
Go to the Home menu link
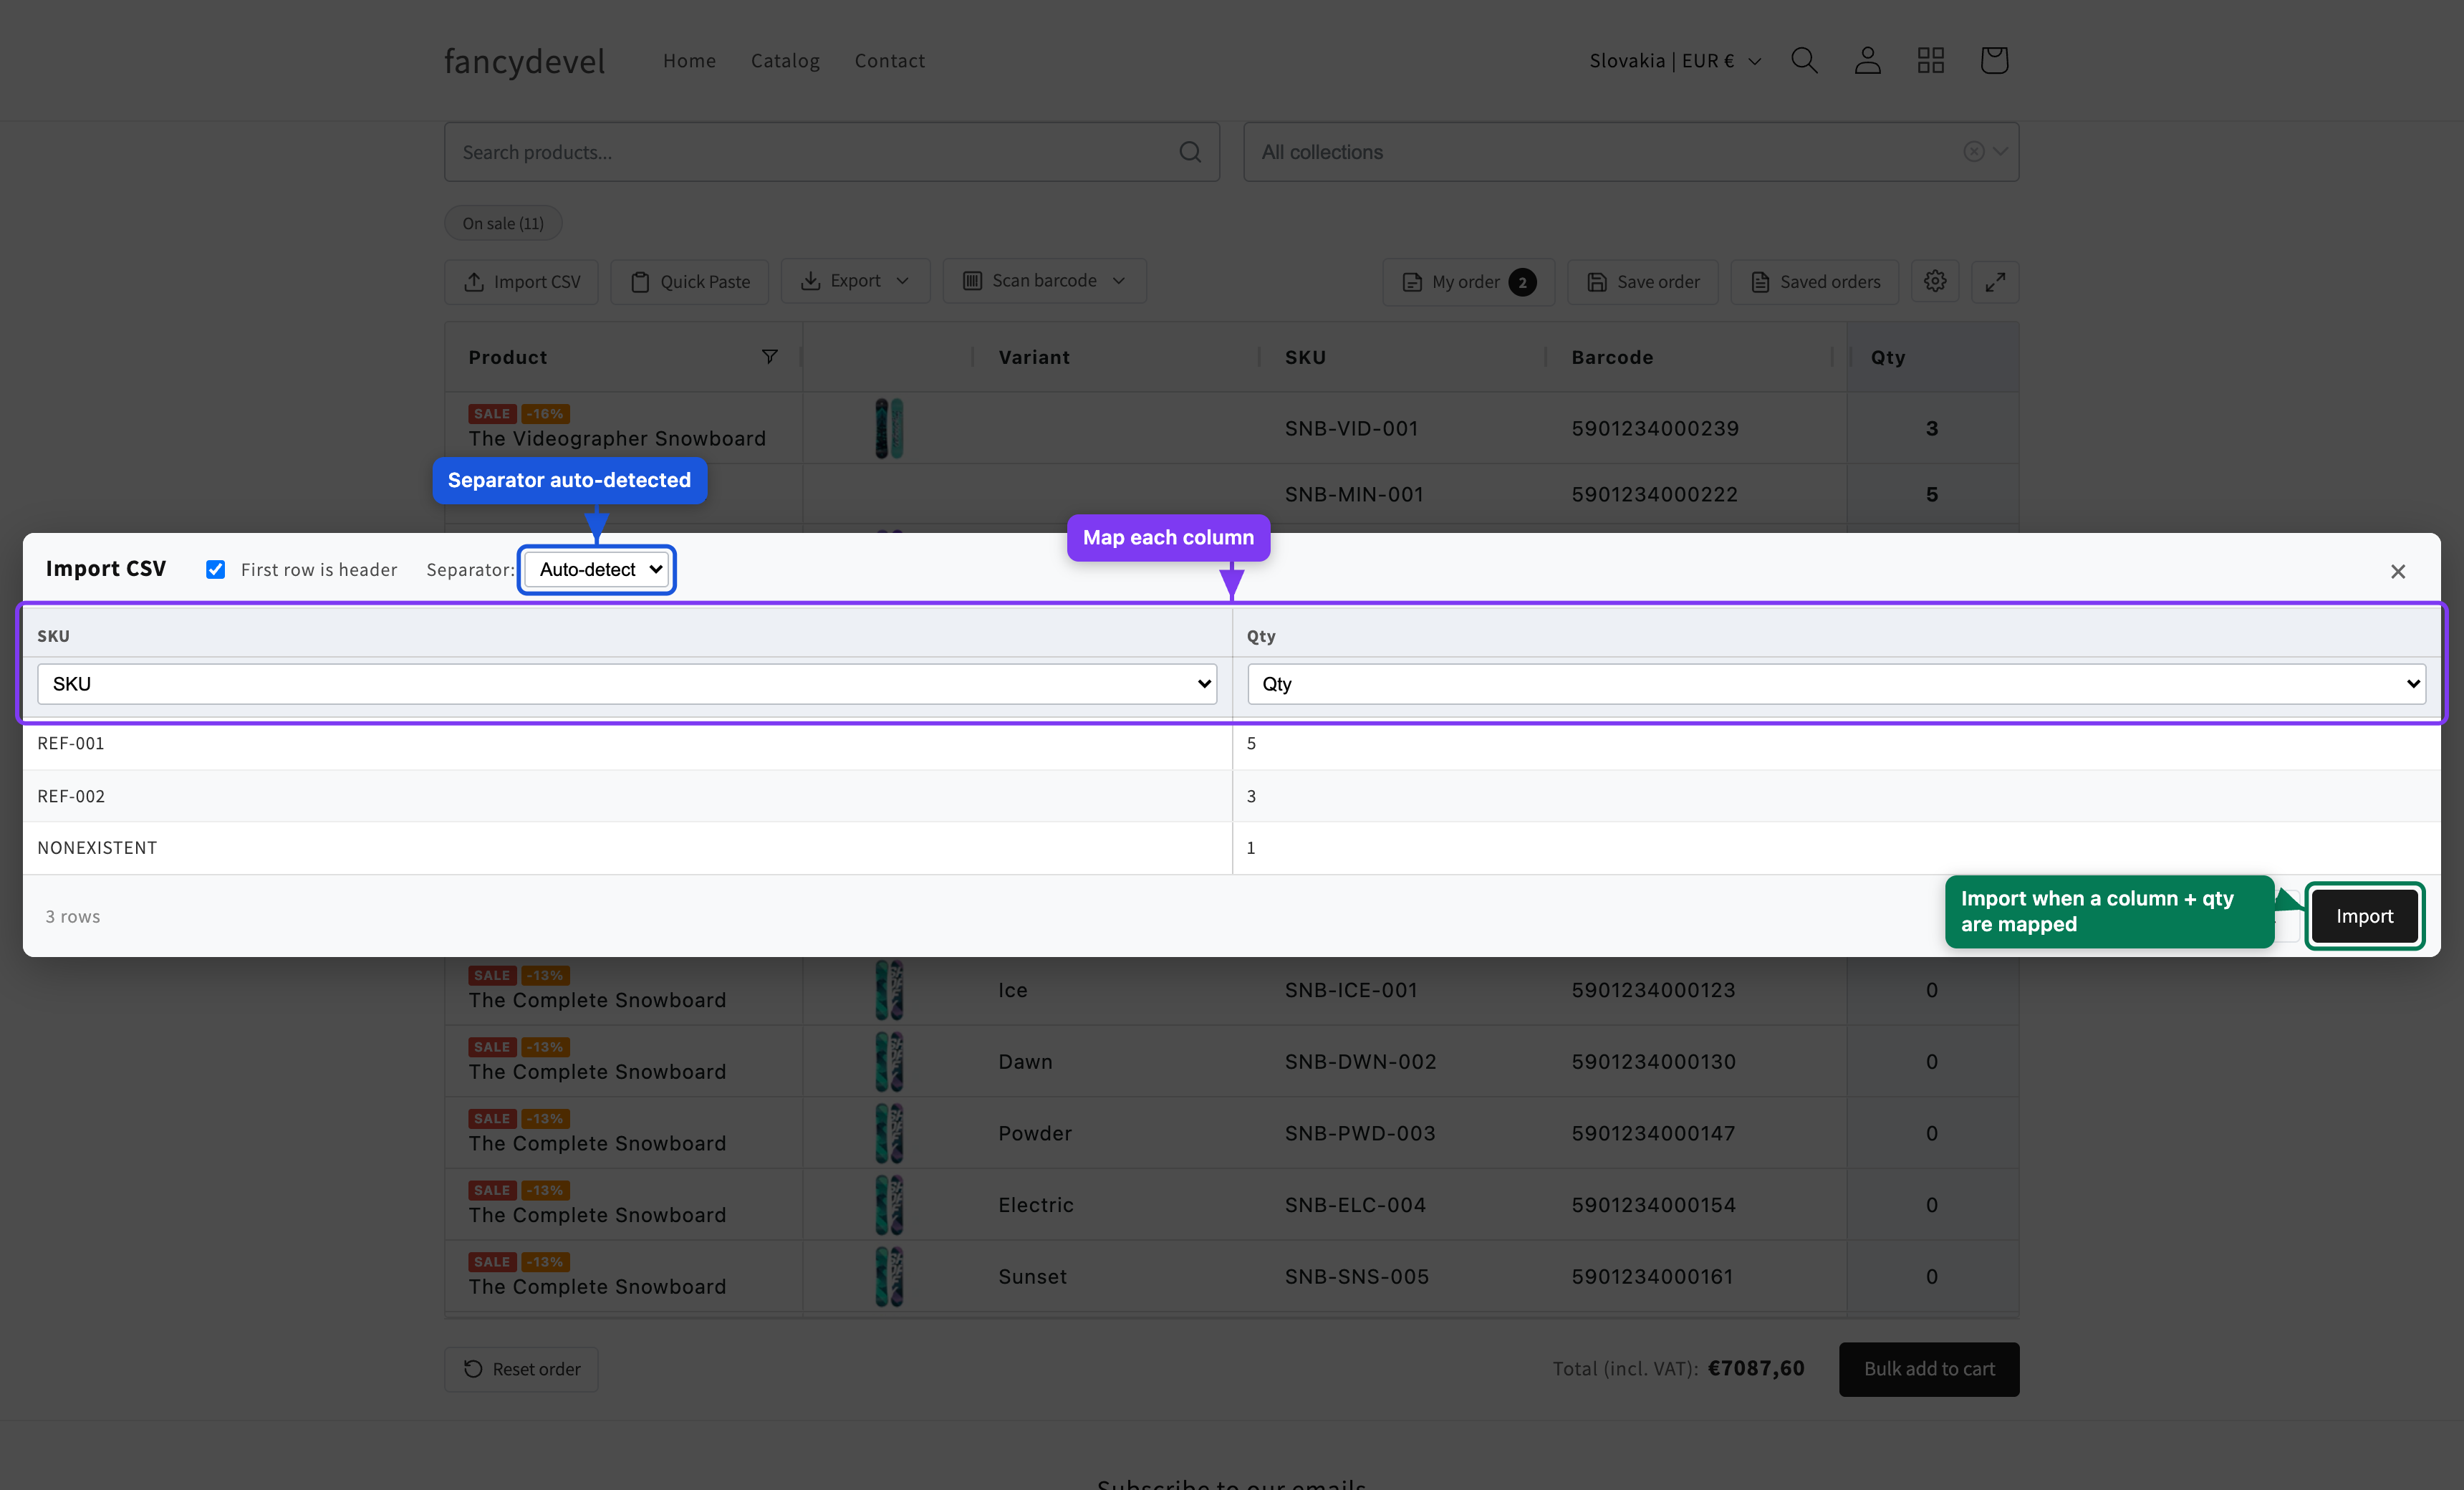[x=689, y=60]
